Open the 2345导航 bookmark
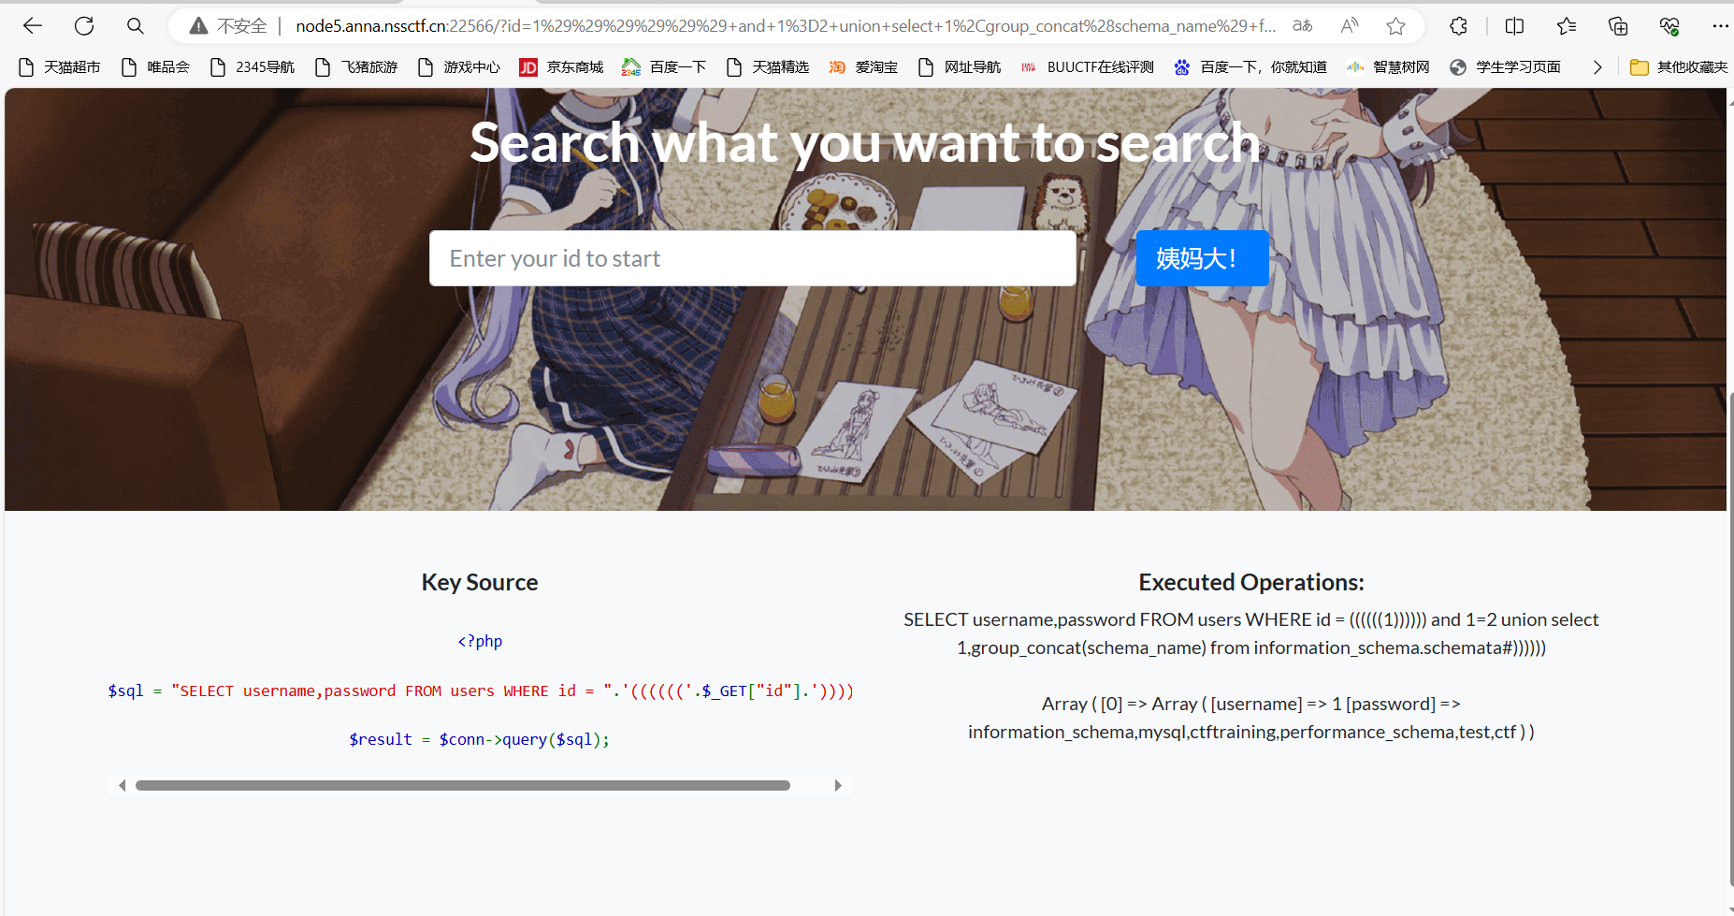 pos(253,67)
